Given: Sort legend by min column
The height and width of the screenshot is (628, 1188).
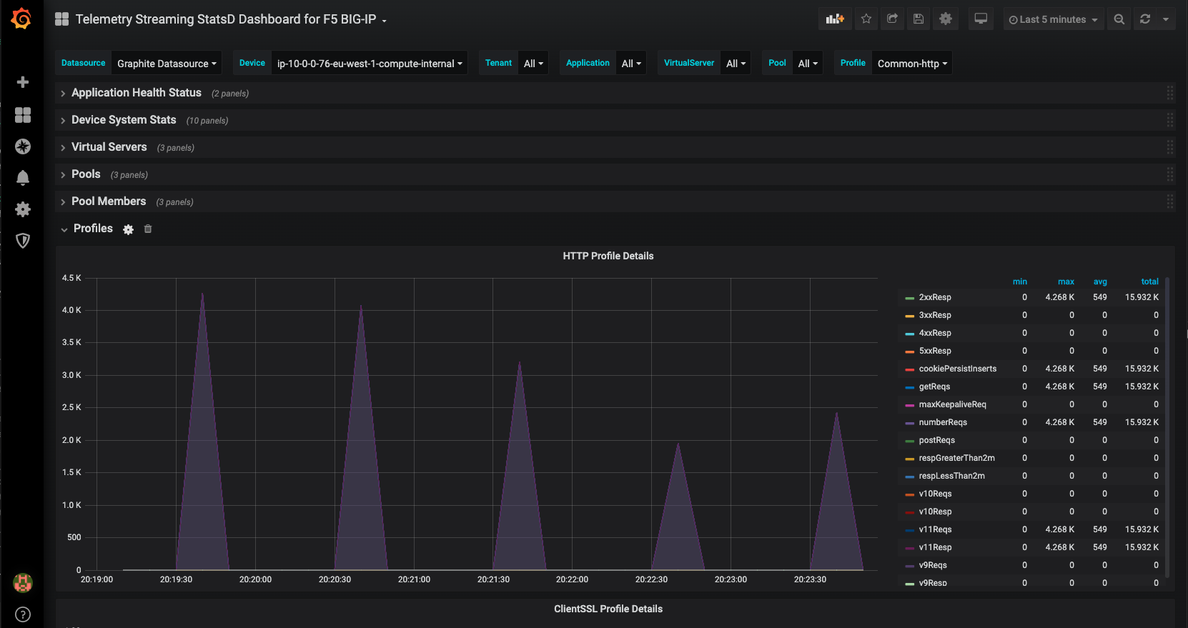Looking at the screenshot, I should click(1020, 281).
